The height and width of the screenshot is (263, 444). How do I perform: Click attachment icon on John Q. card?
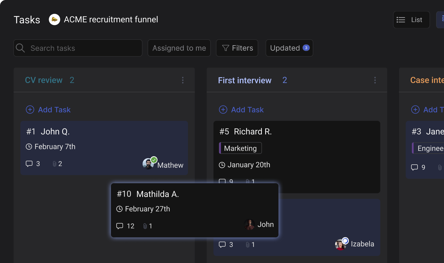point(55,164)
